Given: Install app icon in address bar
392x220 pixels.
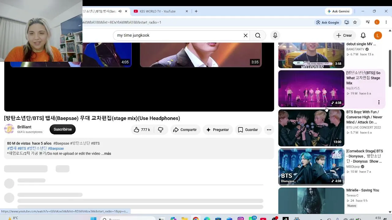Looking at the screenshot, I should (347, 22).
